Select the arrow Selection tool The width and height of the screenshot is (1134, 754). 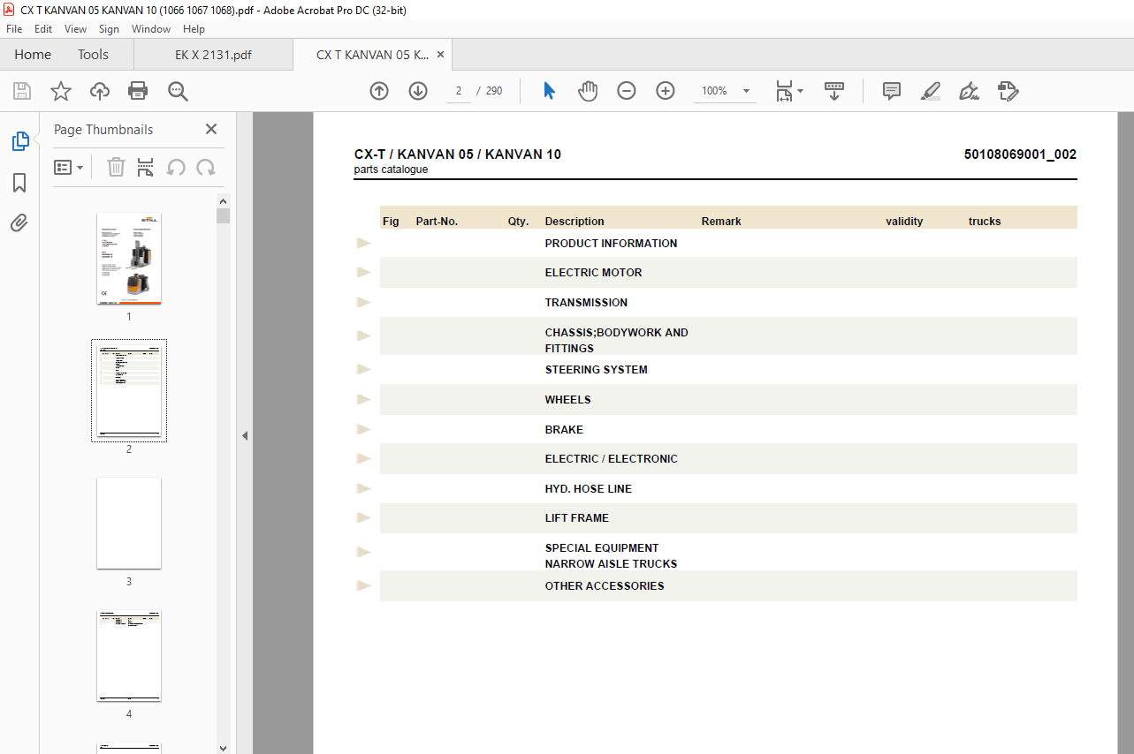point(549,91)
